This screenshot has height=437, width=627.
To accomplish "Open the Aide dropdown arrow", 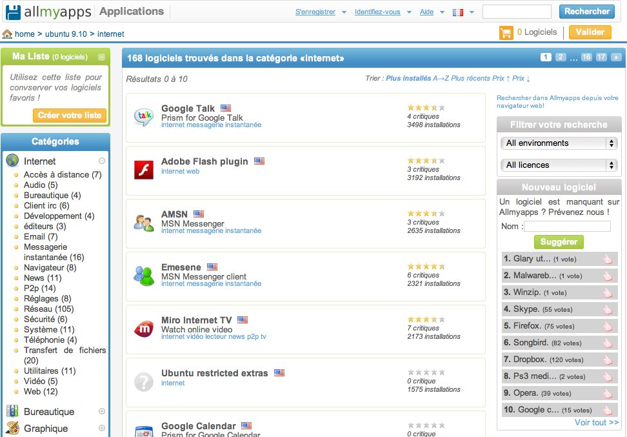I will (x=442, y=12).
